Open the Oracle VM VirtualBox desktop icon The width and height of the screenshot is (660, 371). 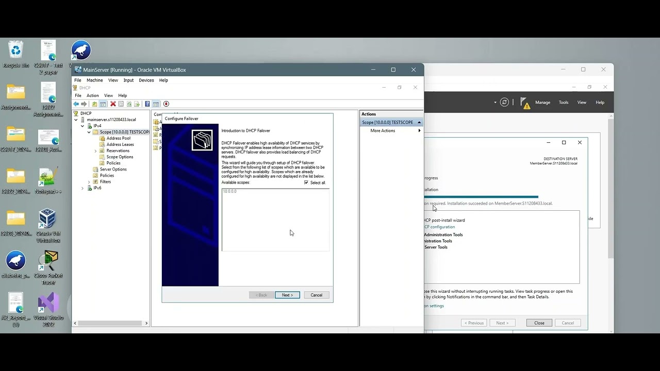click(x=47, y=225)
